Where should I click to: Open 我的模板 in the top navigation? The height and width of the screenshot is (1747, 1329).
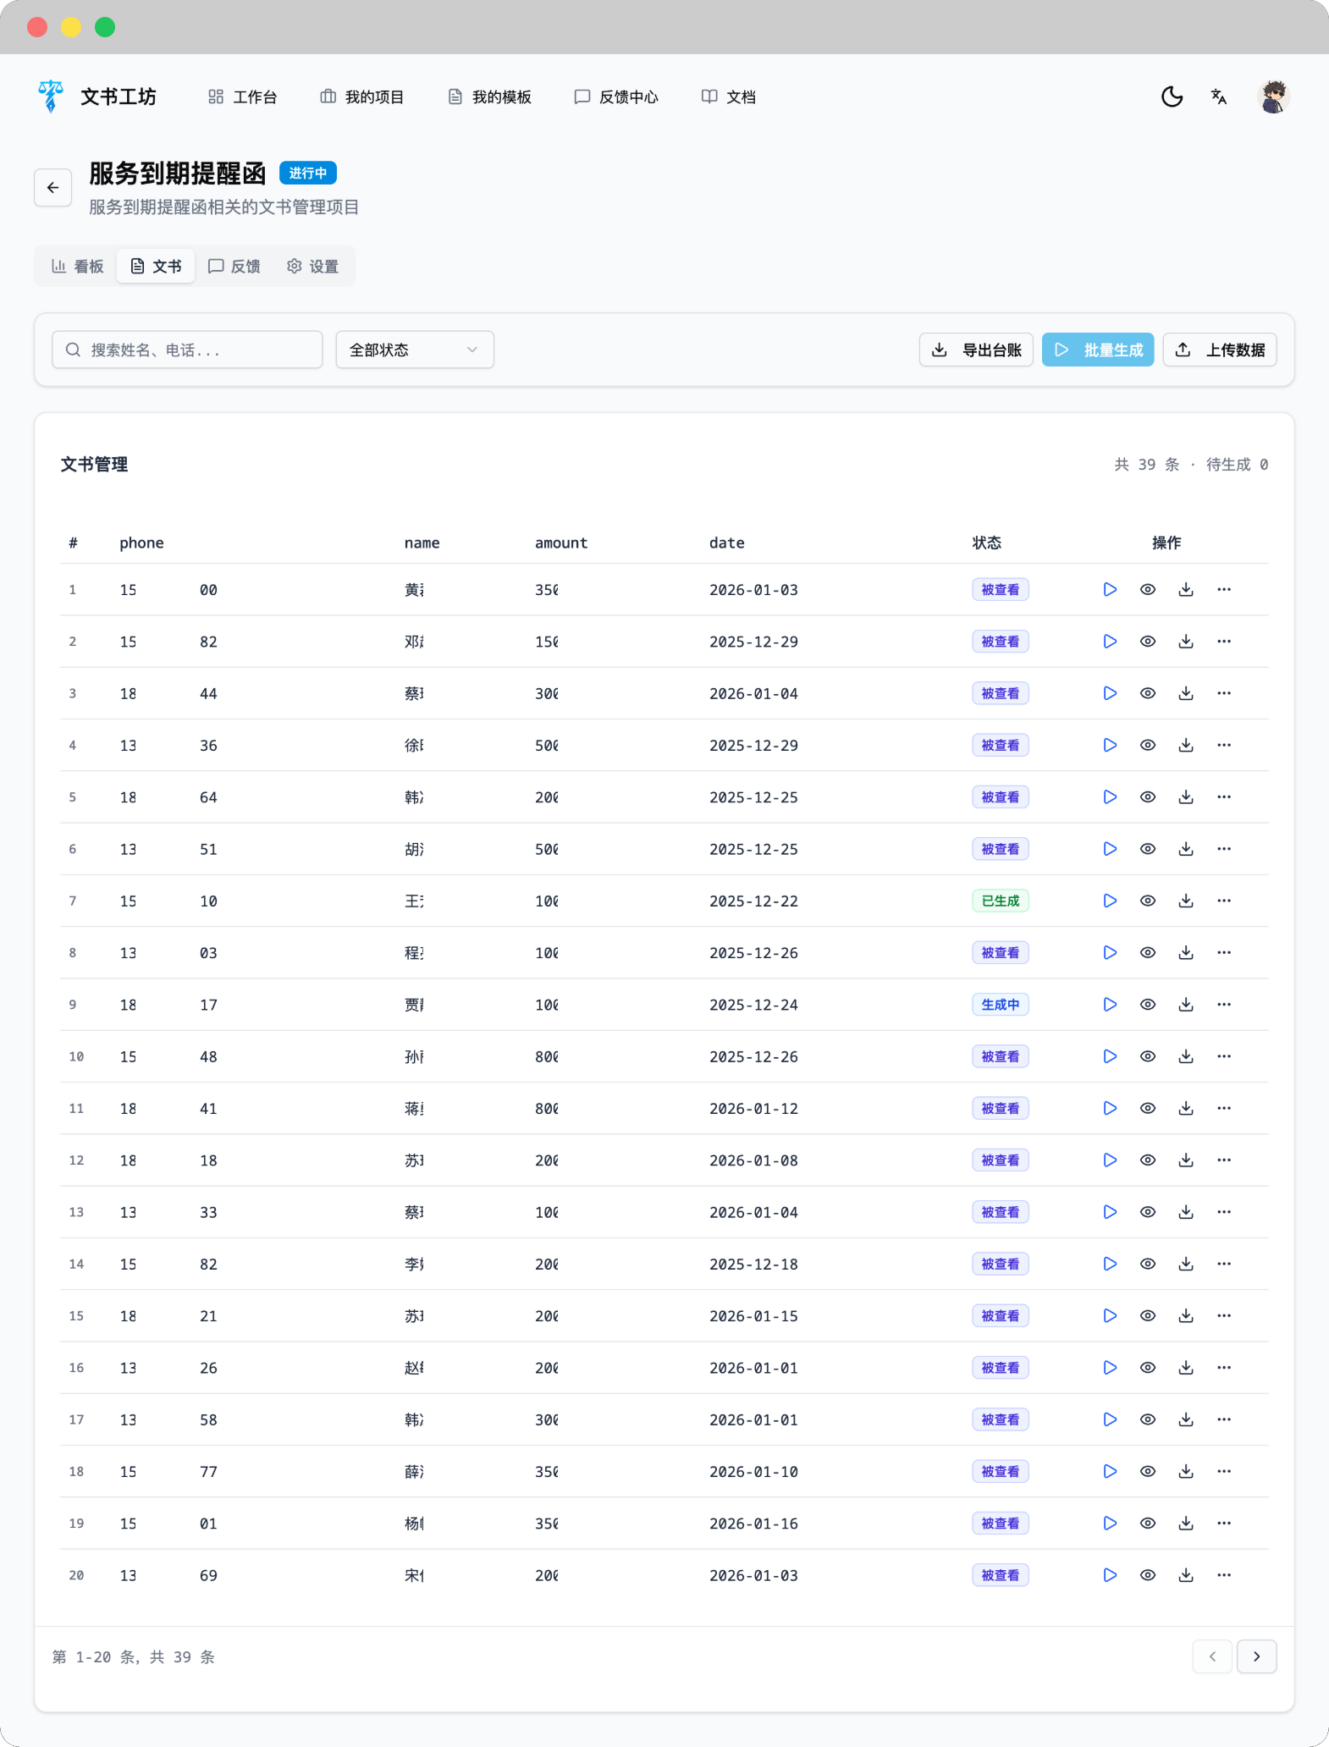pos(490,97)
